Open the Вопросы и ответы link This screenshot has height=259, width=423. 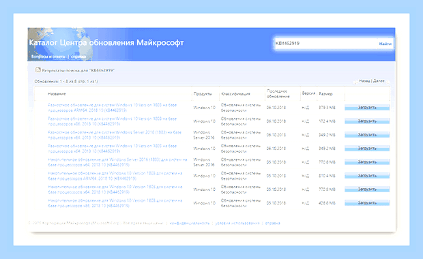coord(48,57)
